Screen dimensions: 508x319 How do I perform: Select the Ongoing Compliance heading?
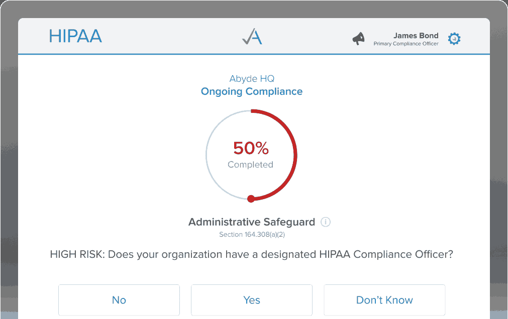pyautogui.click(x=252, y=91)
